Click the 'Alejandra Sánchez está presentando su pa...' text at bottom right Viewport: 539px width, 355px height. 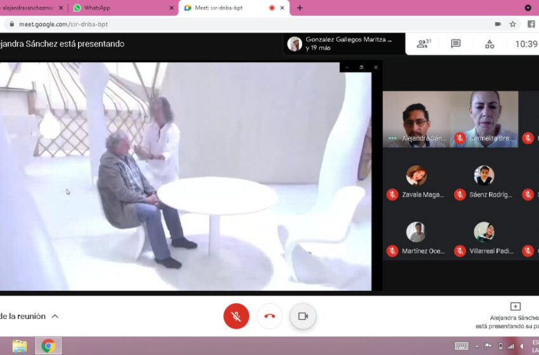point(507,322)
